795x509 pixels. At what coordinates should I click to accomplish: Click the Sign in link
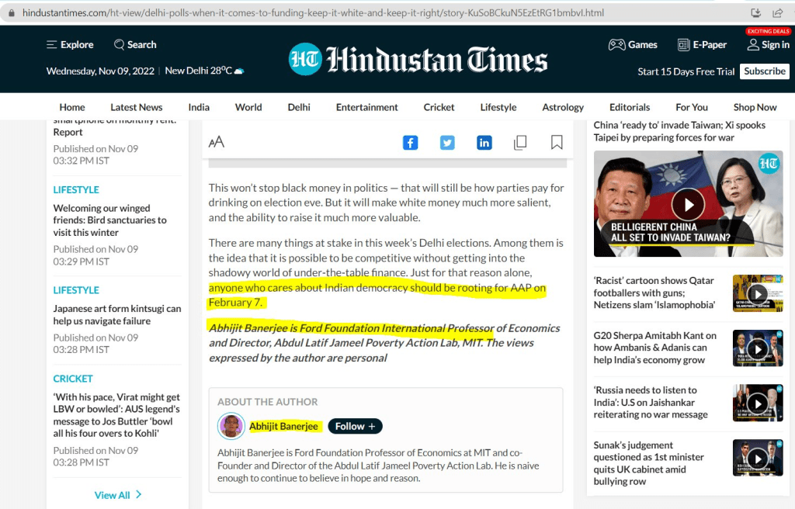[768, 45]
